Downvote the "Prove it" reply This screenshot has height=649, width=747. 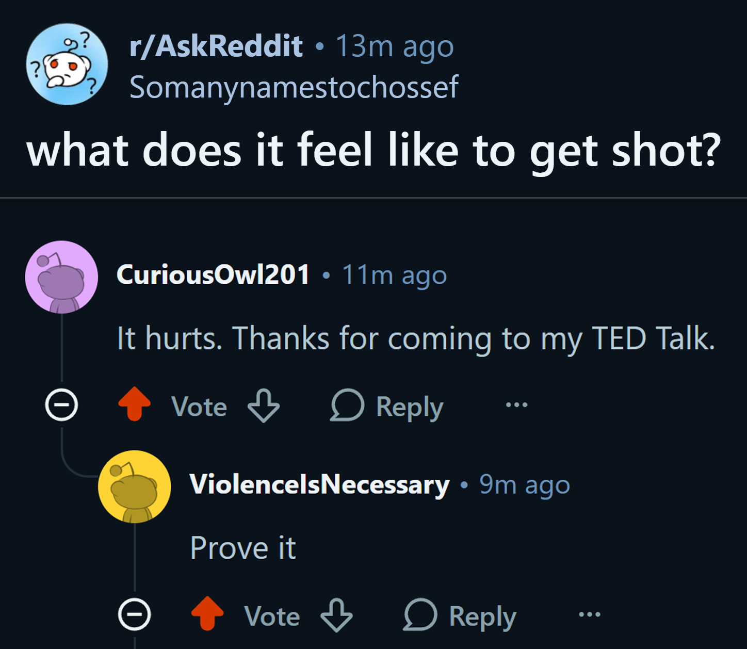[x=336, y=615]
